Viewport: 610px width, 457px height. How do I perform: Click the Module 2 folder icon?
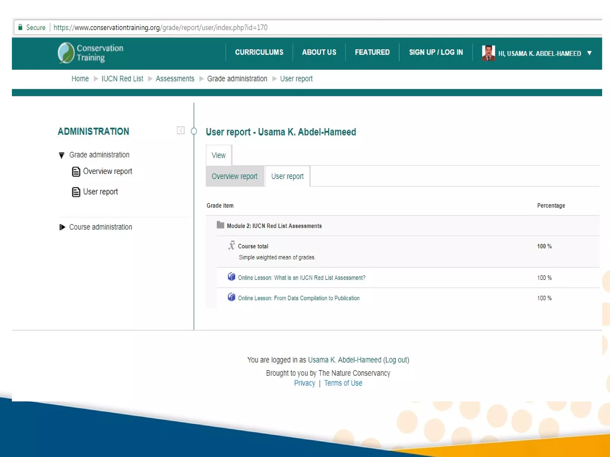tap(220, 225)
